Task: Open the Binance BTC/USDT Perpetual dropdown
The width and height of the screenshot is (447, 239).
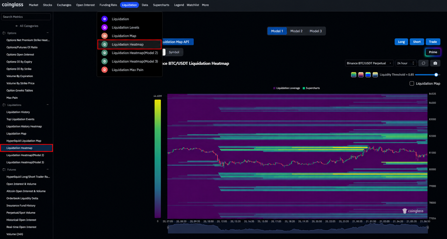Action: pos(369,63)
